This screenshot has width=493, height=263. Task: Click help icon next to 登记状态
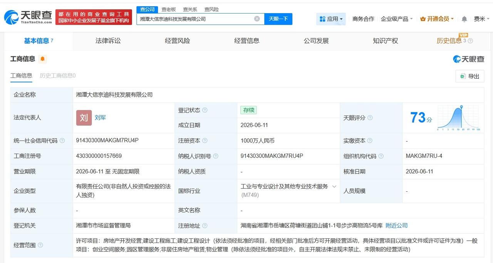click(205, 110)
